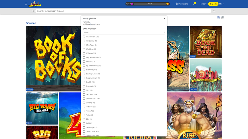Open the filter sliders icon
The image size is (248, 139).
tap(214, 11)
